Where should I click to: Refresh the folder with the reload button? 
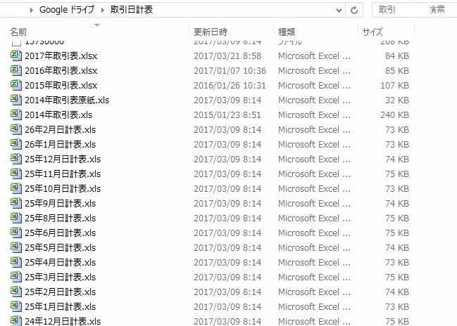(x=354, y=10)
